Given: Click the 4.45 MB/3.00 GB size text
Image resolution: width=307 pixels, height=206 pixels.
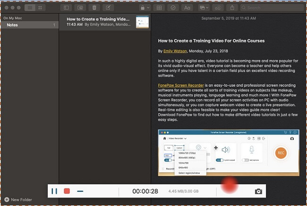Looking at the screenshot, I should coord(183,191).
